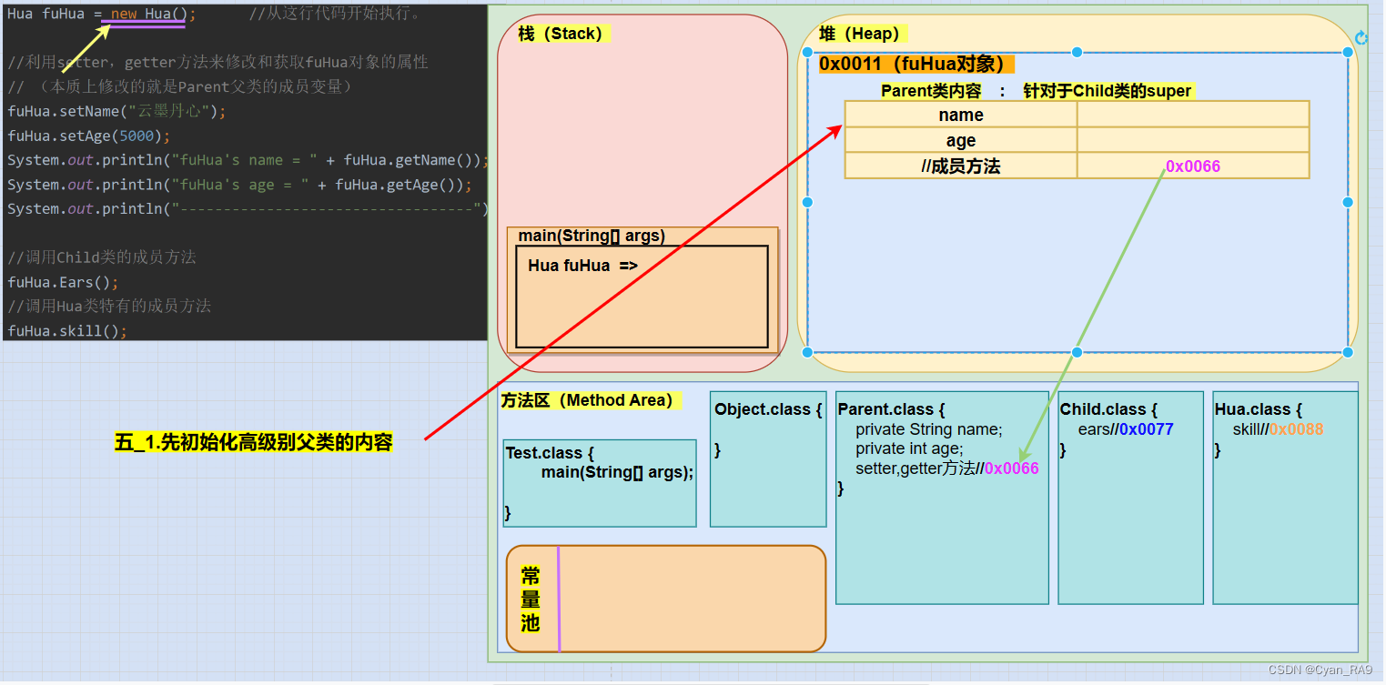The width and height of the screenshot is (1386, 685).
Task: Click the Hua fuHua => variable box
Action: pos(642,297)
